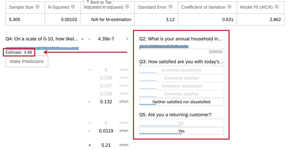Click the Model Fit (AICR) info icon

(277, 7)
